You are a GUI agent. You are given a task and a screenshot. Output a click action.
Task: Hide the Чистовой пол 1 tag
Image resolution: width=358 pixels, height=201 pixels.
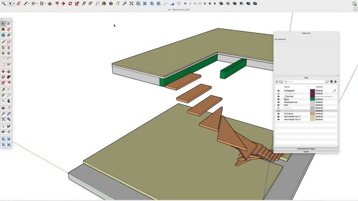(x=279, y=117)
